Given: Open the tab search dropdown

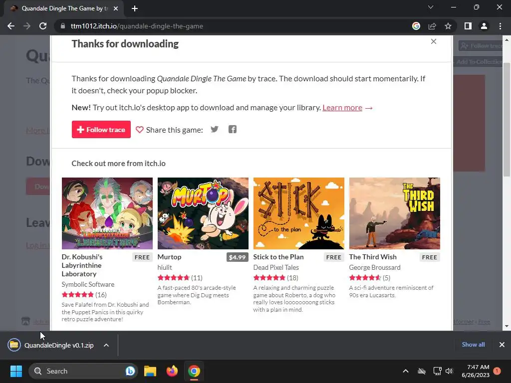Looking at the screenshot, I should [431, 7].
